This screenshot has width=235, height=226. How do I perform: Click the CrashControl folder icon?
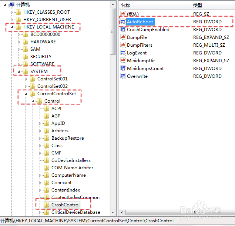click(x=47, y=205)
